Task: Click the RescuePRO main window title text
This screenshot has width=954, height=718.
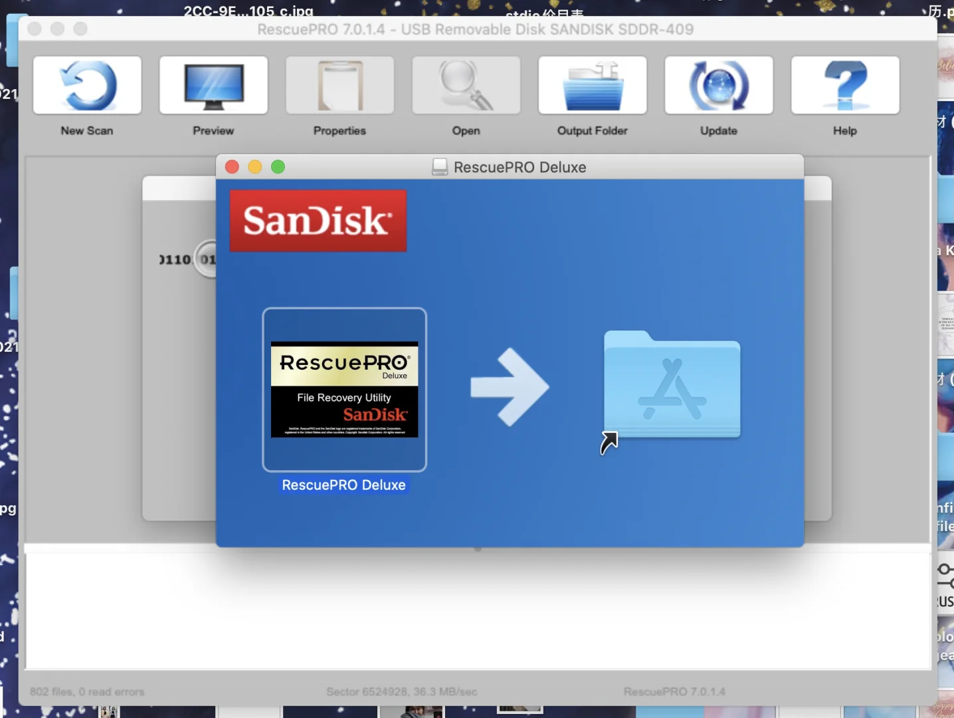Action: pyautogui.click(x=476, y=29)
